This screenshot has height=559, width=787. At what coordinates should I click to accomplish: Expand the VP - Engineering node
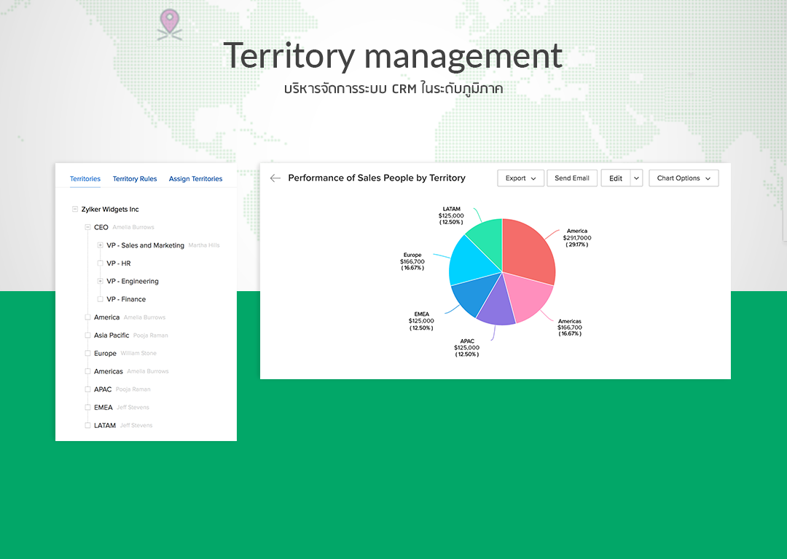[100, 281]
